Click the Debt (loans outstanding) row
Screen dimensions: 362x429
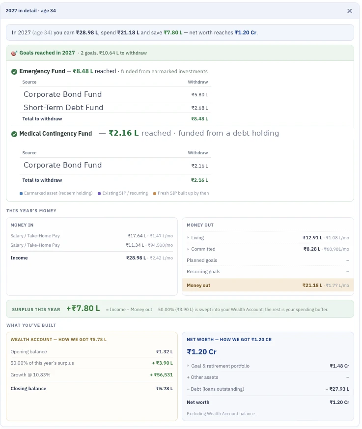[268, 389]
